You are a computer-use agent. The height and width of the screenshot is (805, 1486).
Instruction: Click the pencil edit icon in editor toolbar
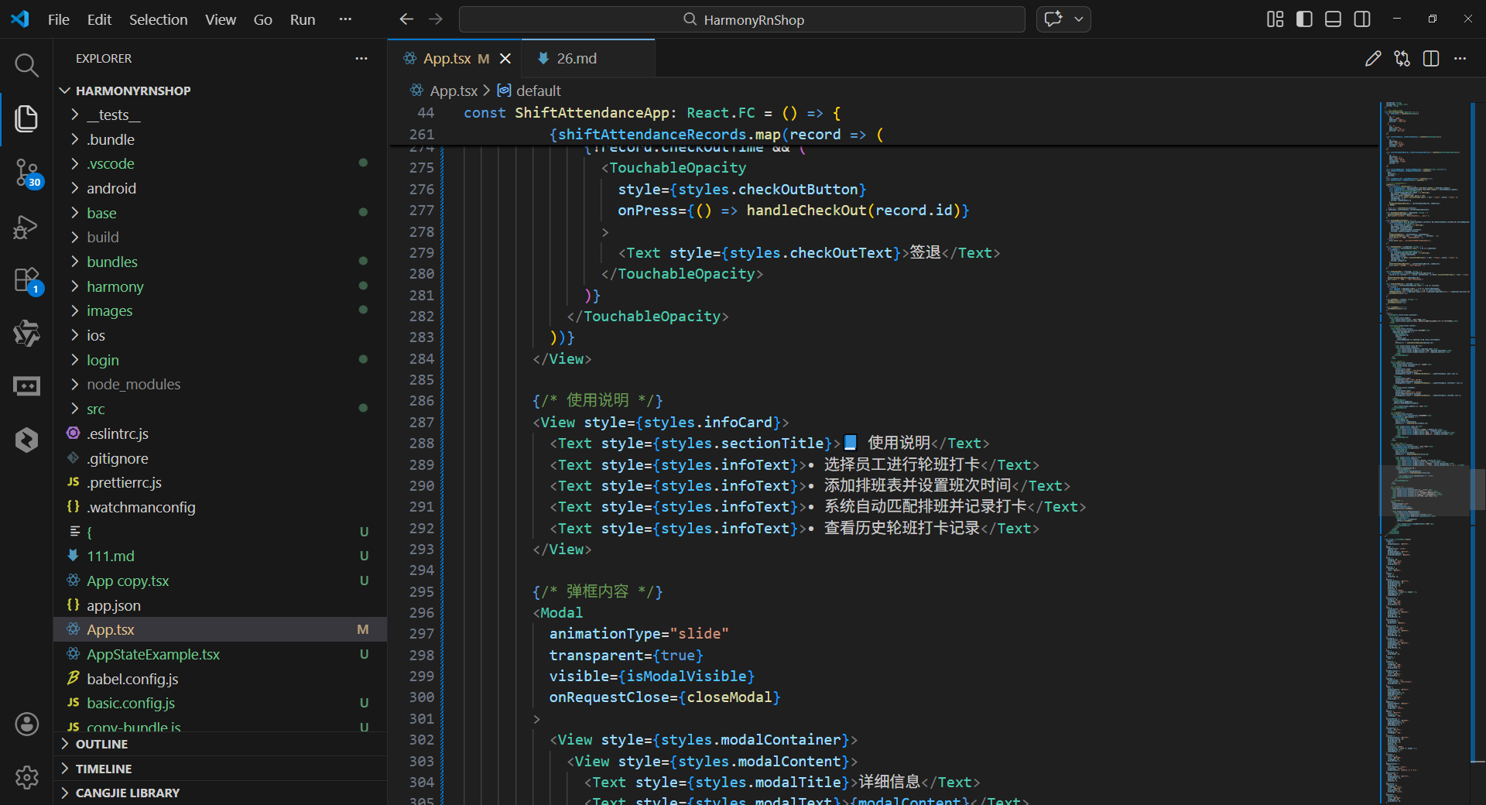click(1373, 59)
